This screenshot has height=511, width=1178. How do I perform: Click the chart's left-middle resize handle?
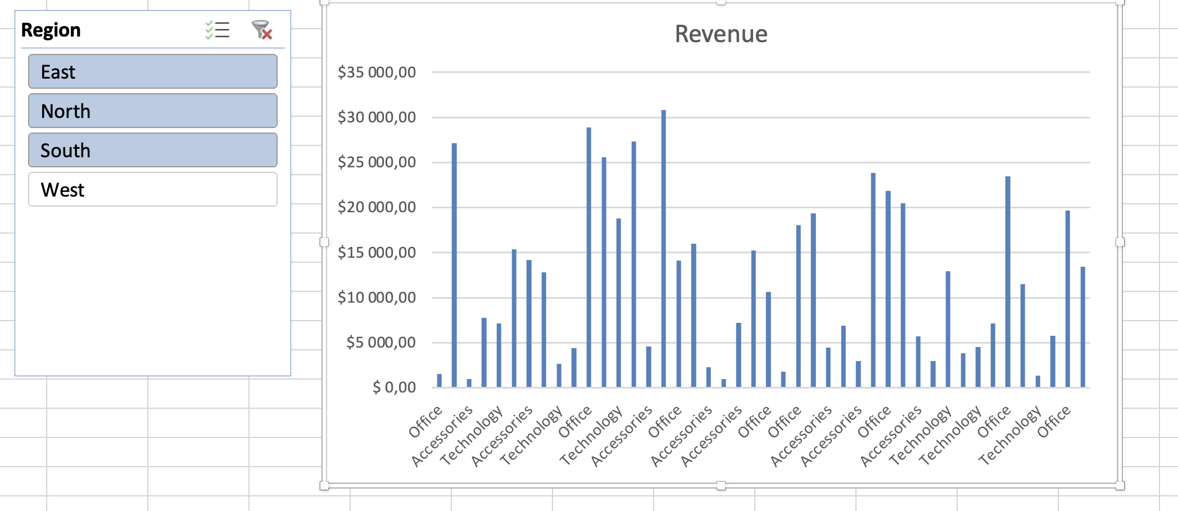tap(324, 242)
